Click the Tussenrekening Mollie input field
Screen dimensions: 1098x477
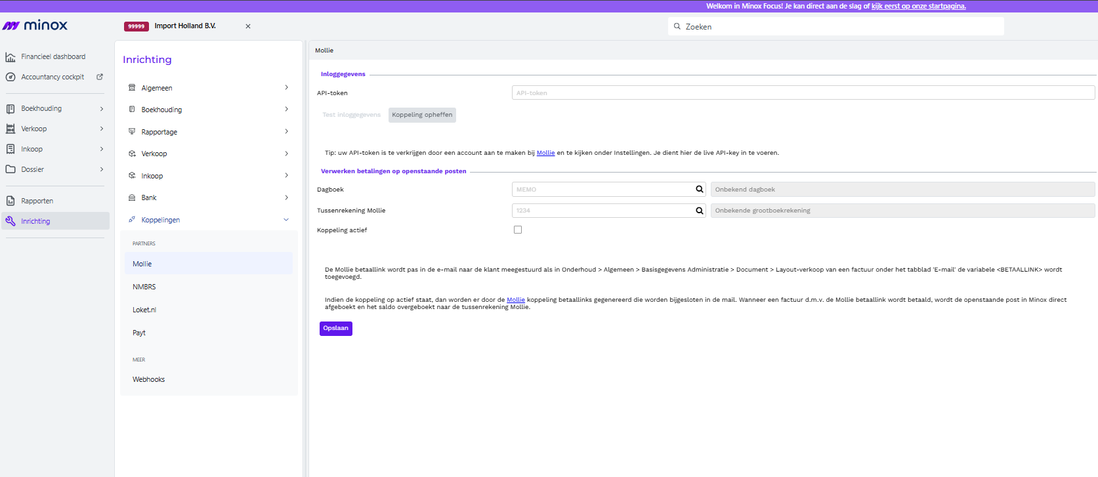tap(603, 211)
